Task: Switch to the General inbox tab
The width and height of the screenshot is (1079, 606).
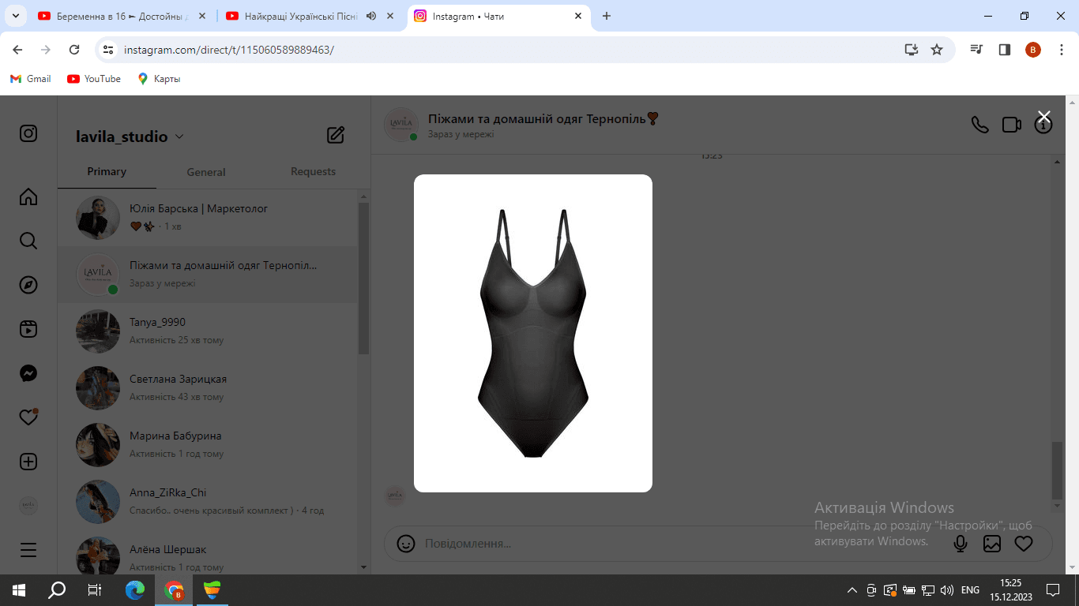Action: pyautogui.click(x=206, y=172)
